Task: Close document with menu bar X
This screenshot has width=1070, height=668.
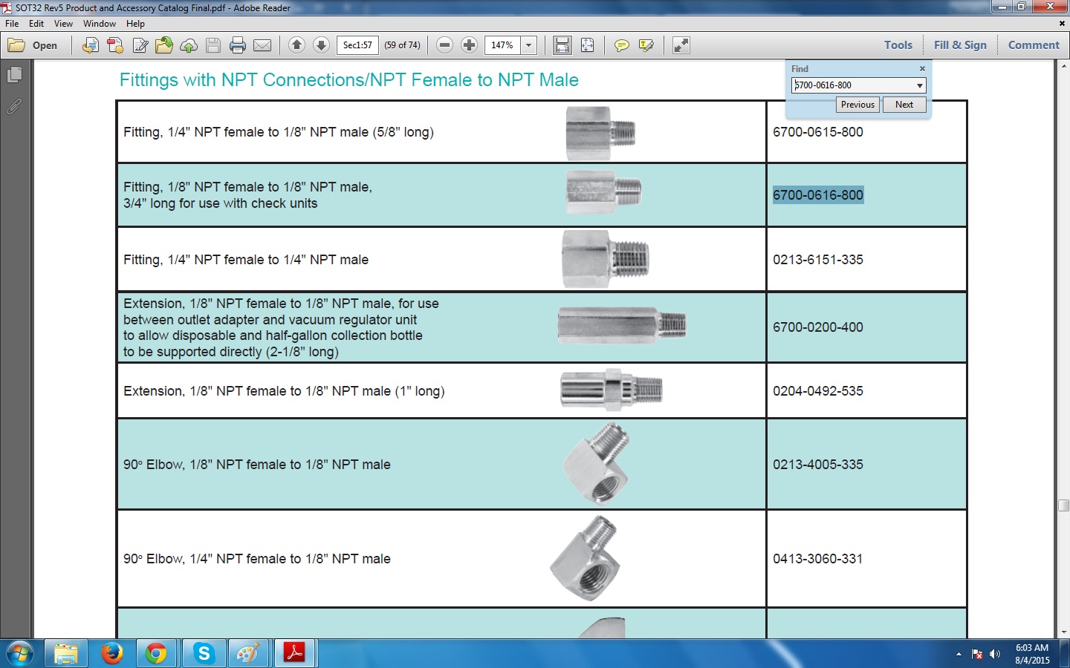Action: (1061, 24)
